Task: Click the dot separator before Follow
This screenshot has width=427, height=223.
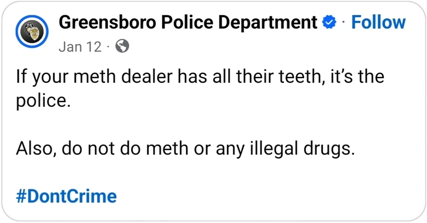Action: click(344, 23)
